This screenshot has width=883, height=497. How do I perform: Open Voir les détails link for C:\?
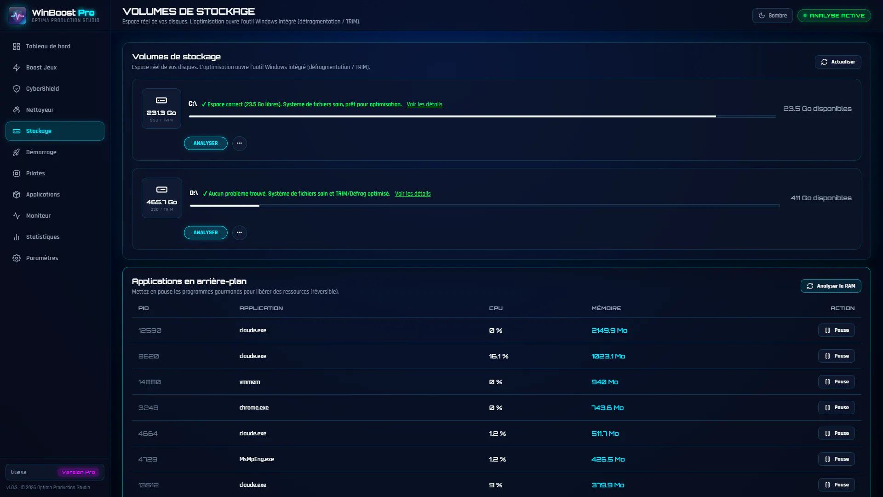[x=424, y=104]
